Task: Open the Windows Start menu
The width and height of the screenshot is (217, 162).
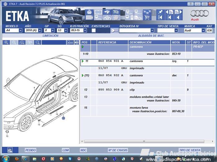Action: [x=6, y=159]
